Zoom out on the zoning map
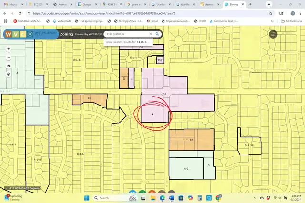 (x=9, y=57)
